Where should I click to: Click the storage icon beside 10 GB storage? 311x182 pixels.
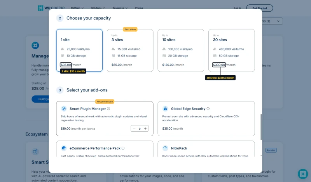(63, 56)
